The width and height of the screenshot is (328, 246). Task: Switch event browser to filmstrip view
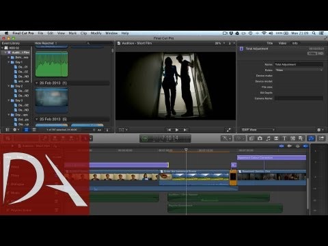(x=27, y=130)
